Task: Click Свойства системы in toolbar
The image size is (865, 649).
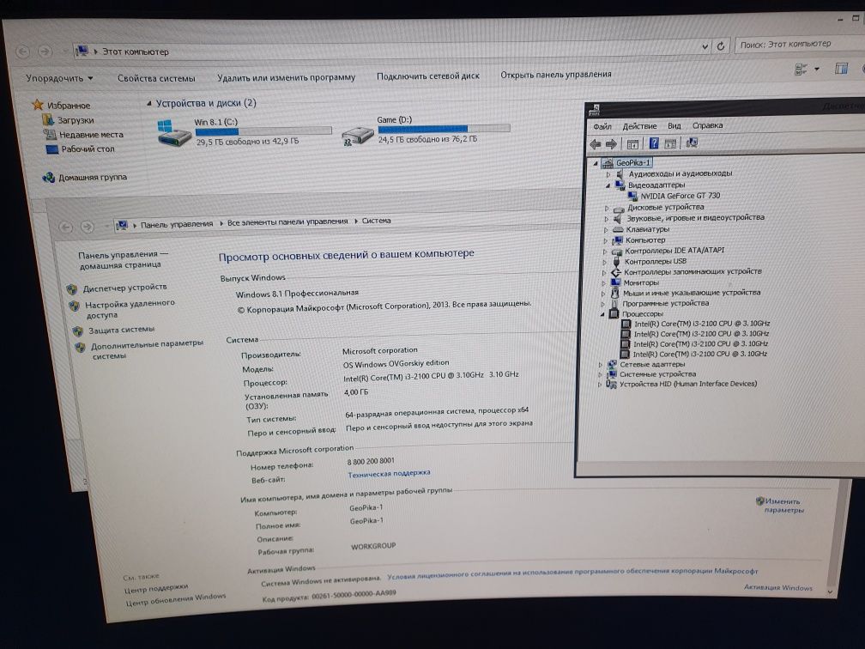Action: click(156, 78)
